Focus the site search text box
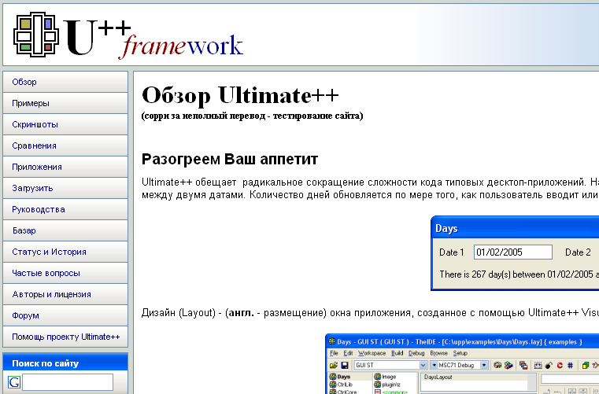Viewport: 599px width, 394px height. coord(67,382)
